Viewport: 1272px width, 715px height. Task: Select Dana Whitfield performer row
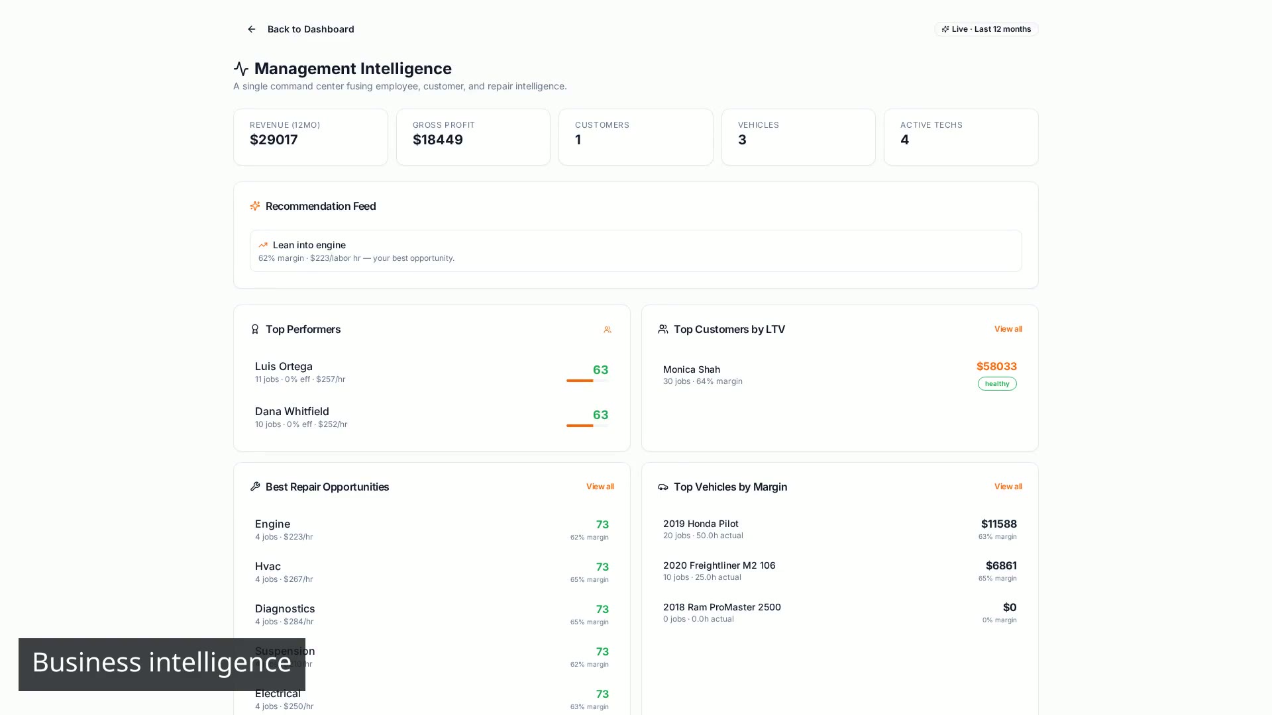click(431, 417)
